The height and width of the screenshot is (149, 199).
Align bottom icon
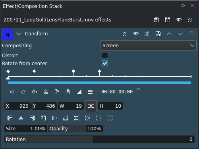click(x=66, y=118)
